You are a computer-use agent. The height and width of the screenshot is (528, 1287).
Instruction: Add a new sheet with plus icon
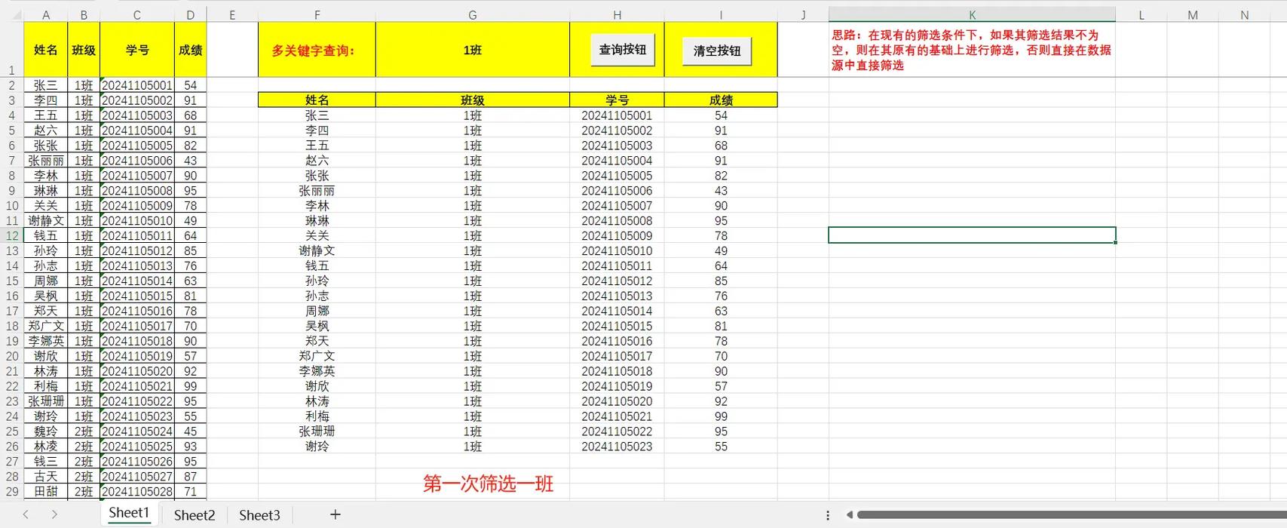coord(335,514)
